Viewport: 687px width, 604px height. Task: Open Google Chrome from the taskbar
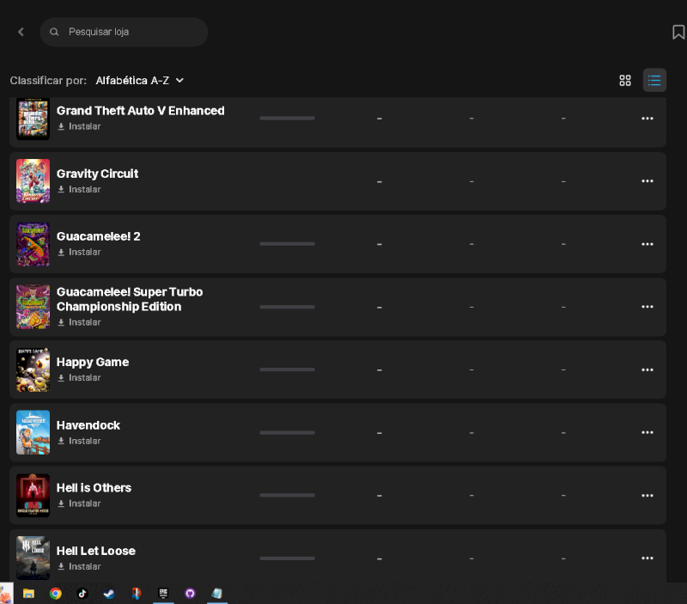coord(56,594)
